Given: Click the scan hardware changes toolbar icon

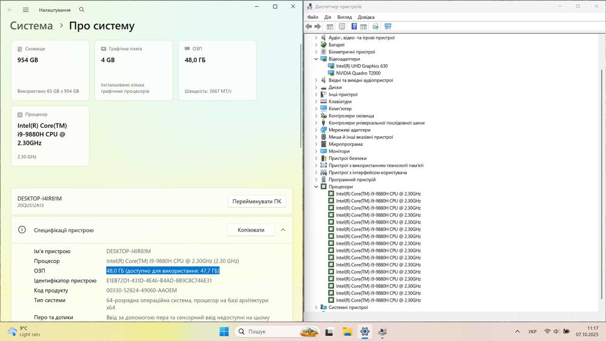Looking at the screenshot, I should [x=375, y=26].
